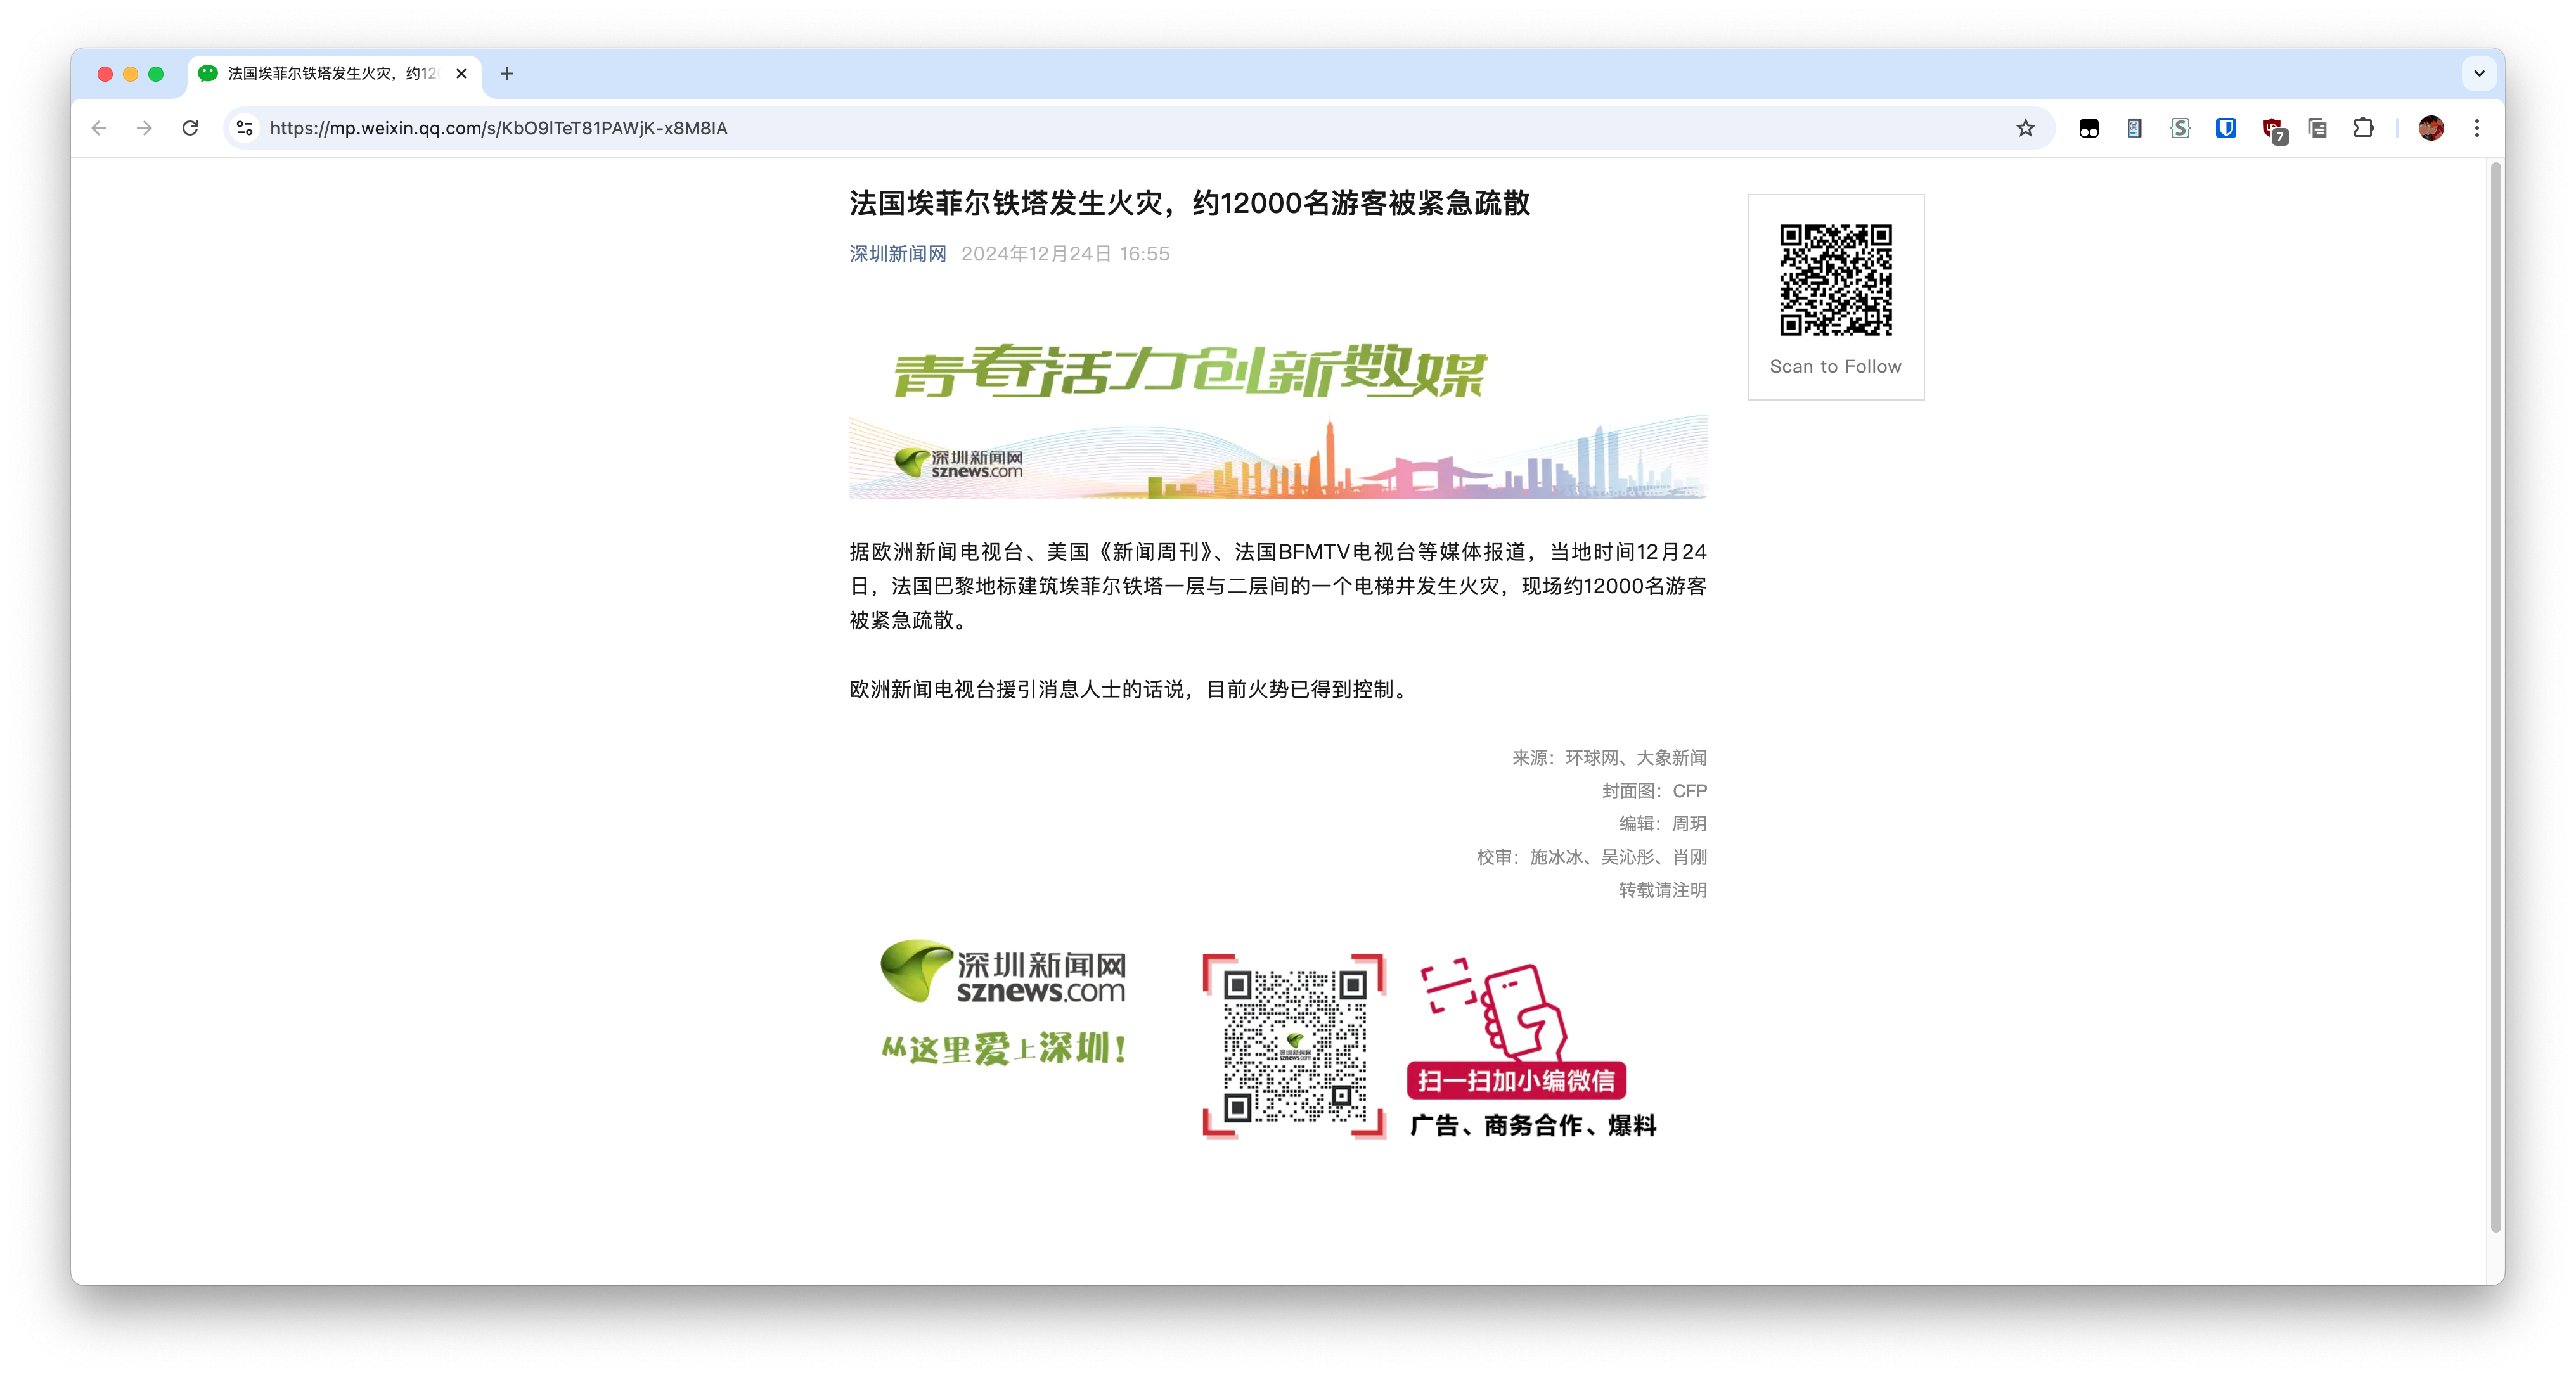
Task: Bookmark this page with the star icon
Action: (2026, 128)
